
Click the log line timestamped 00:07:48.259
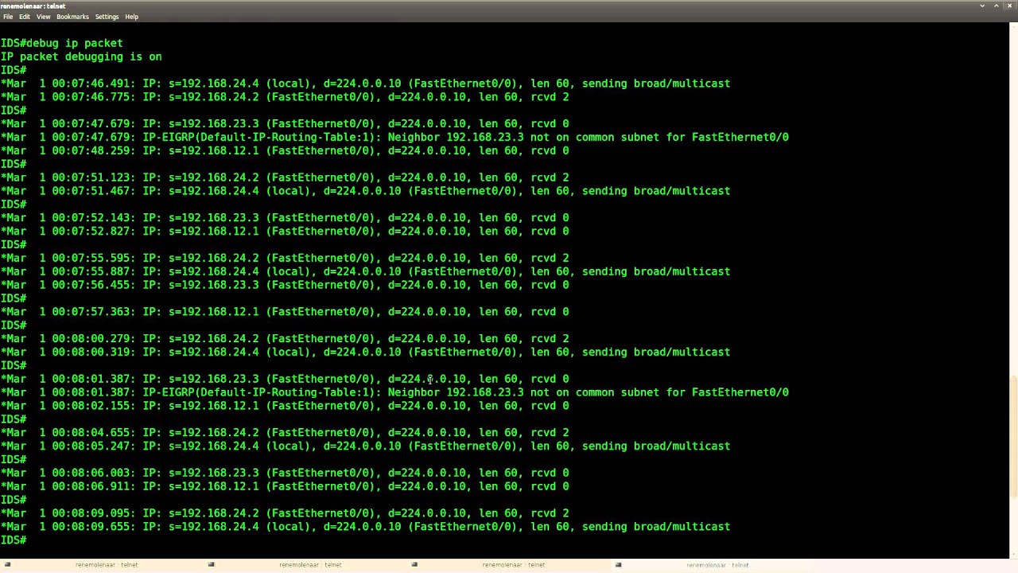285,150
